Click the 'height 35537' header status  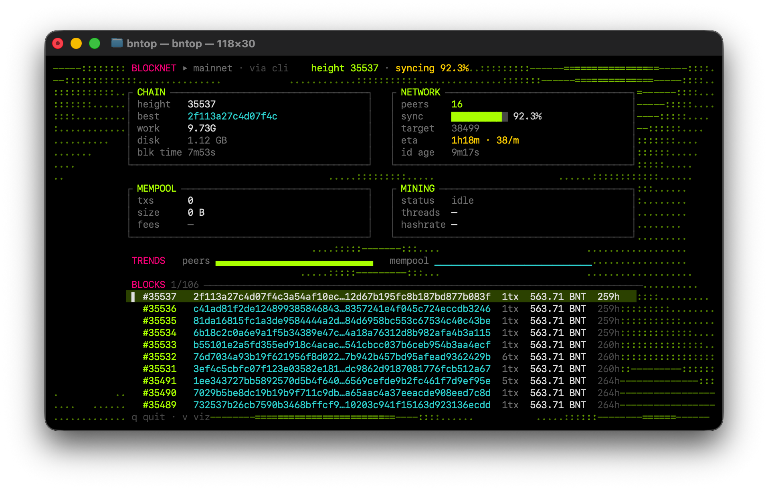tap(345, 68)
